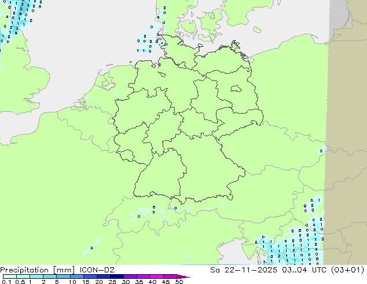Click the legend arrow tip beyond 50
The height and width of the screenshot is (284, 367).
tap(183, 276)
